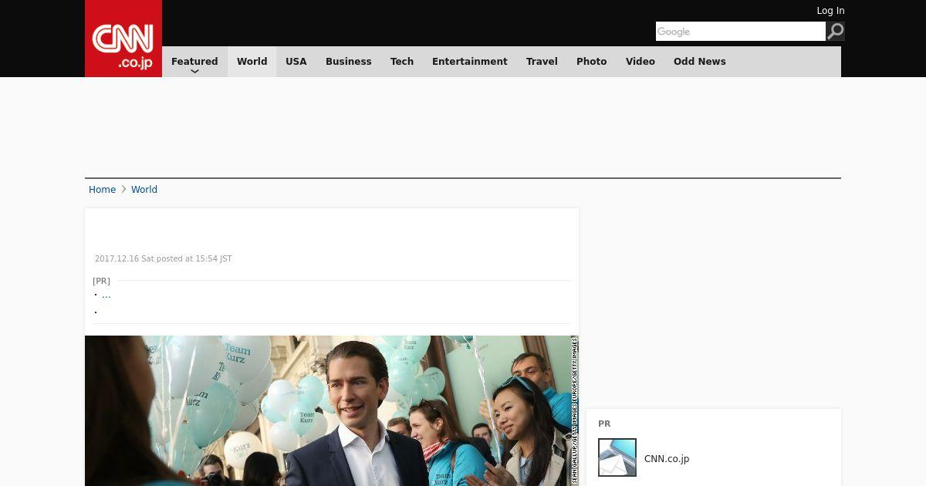This screenshot has width=926, height=486.
Task: Go to the USA section
Action: tap(296, 62)
